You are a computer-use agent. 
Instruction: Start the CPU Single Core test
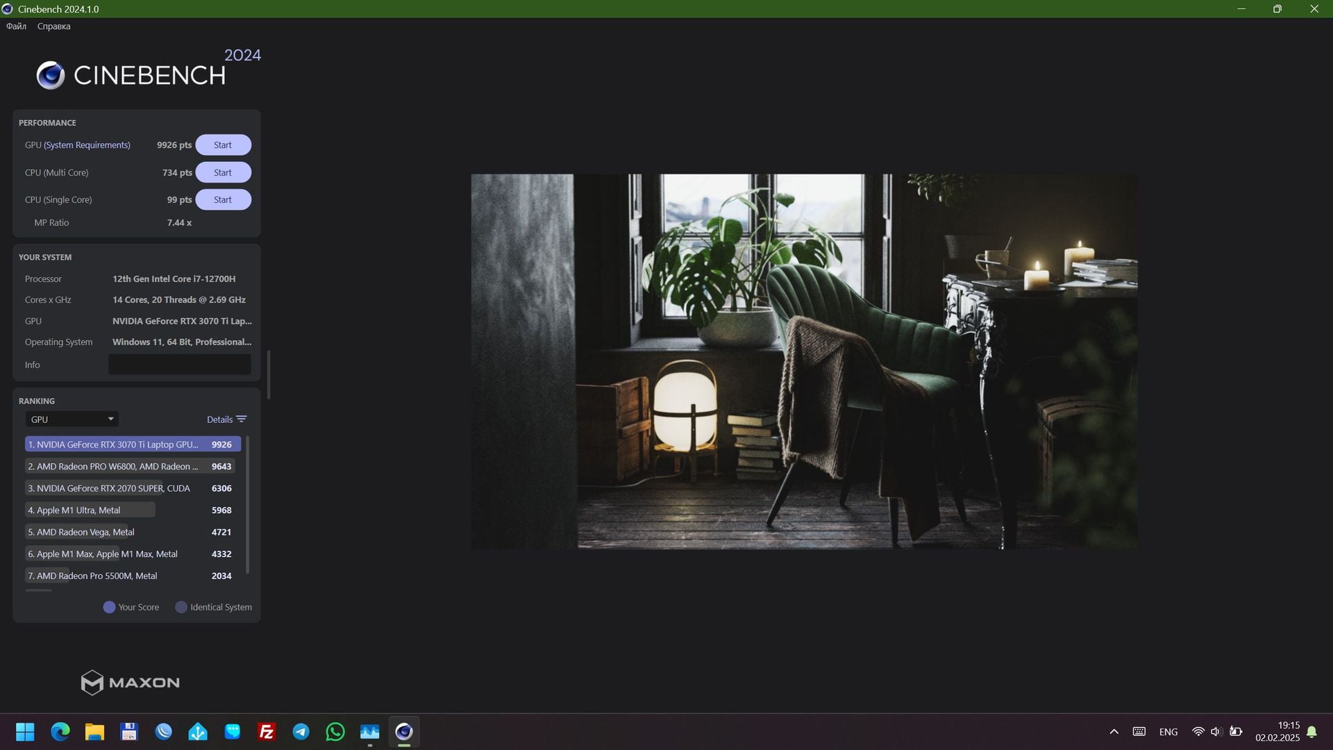tap(223, 199)
